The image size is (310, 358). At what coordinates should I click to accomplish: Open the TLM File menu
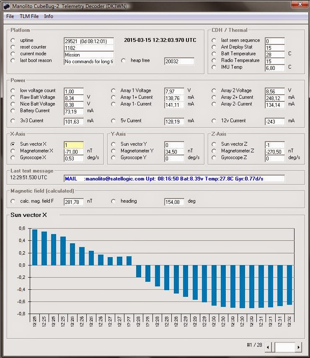[29, 16]
